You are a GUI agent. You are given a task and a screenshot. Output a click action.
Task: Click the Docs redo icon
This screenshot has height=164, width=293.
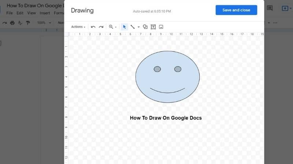4,23
